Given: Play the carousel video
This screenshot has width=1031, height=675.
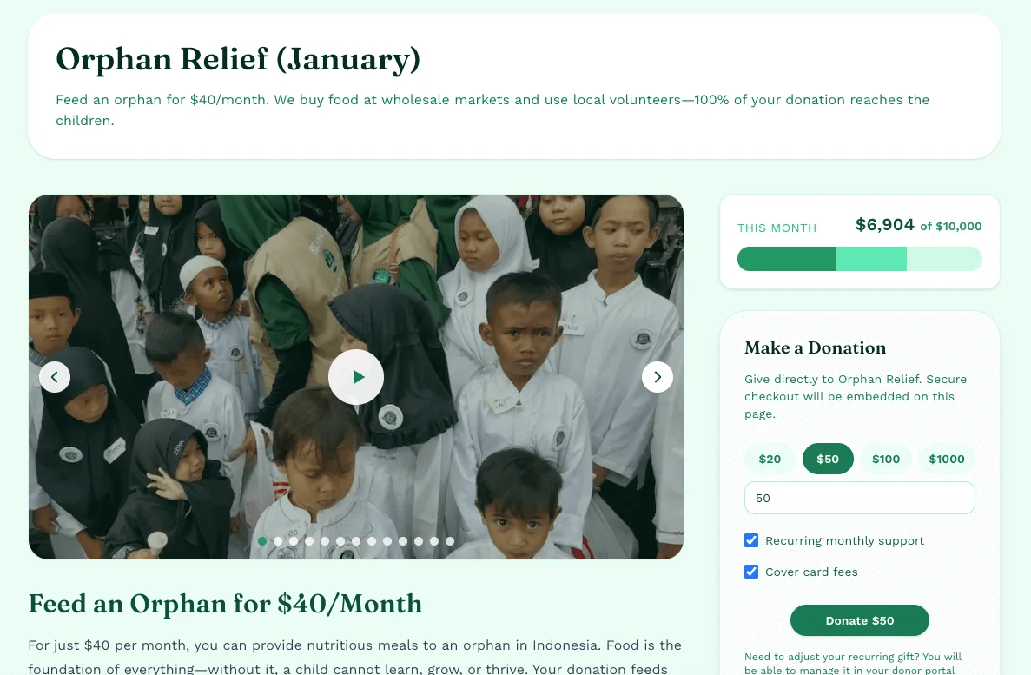Looking at the screenshot, I should 356,377.
